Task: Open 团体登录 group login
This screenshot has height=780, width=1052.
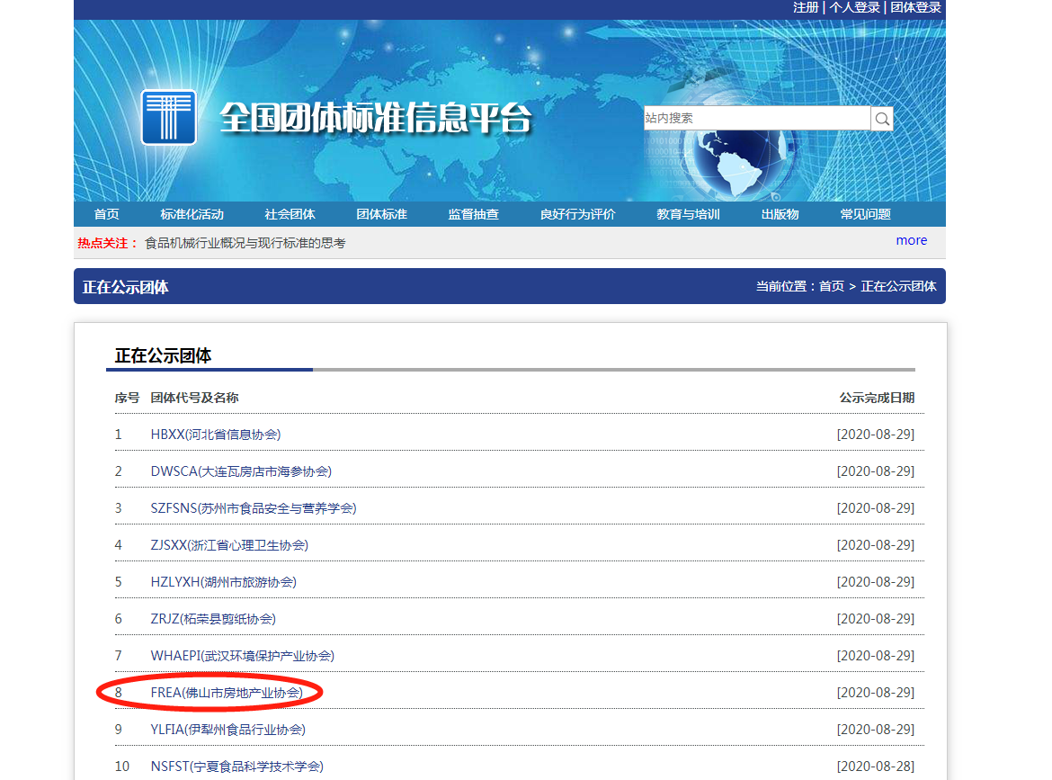Action: [915, 7]
